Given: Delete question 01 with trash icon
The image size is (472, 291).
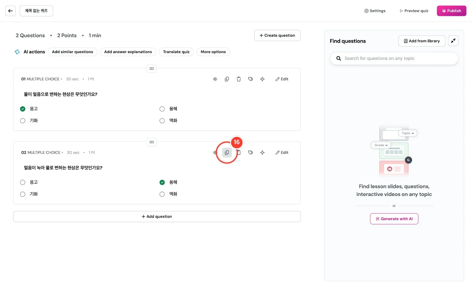Looking at the screenshot, I should tap(239, 79).
